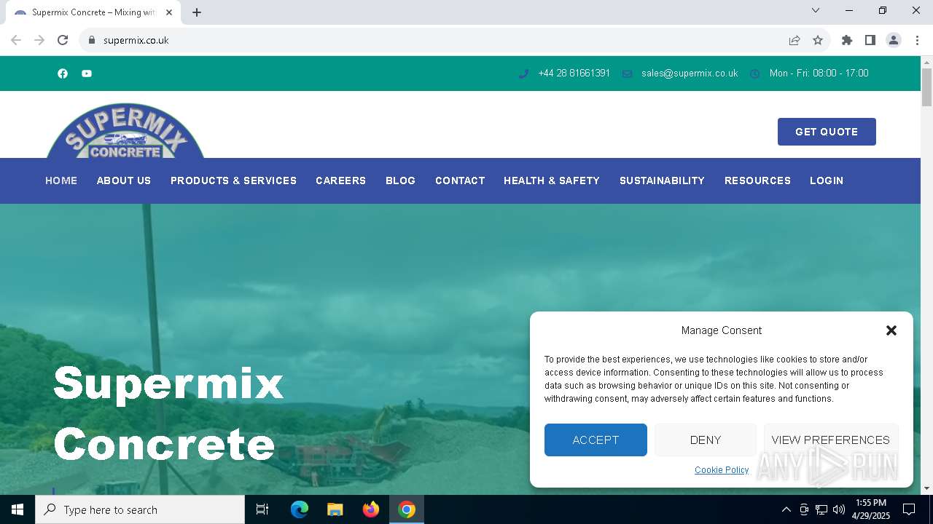Click the phone icon beside the number
Screen dimensions: 933x524
(x=523, y=74)
